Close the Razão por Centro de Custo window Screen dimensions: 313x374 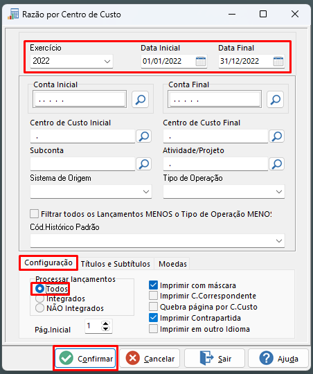click(295, 14)
